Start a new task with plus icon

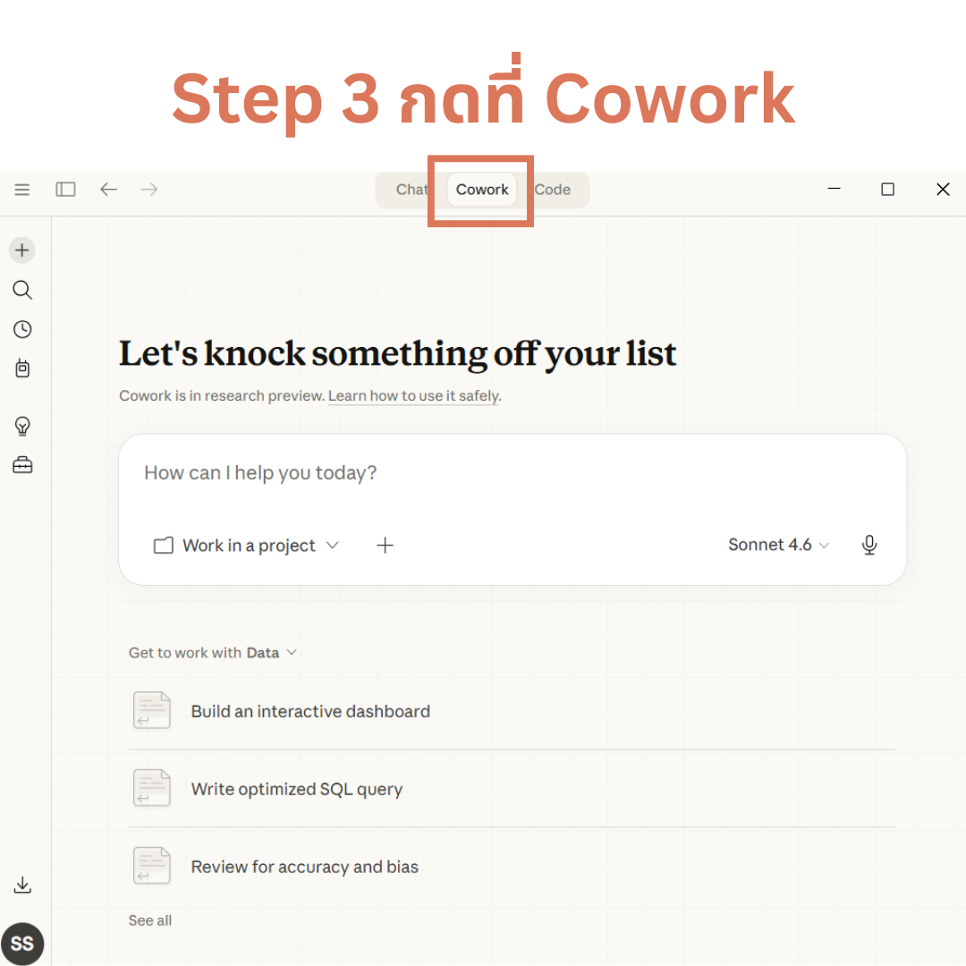click(x=22, y=250)
